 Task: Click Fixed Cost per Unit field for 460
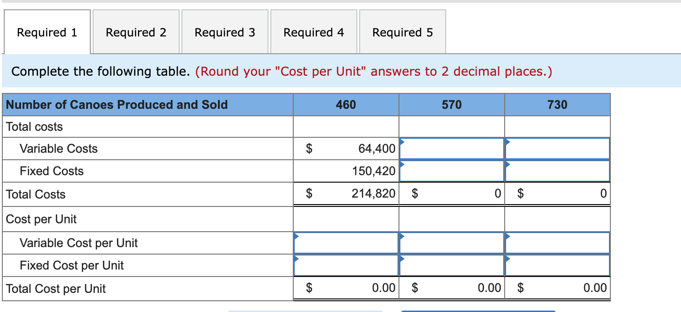345,265
